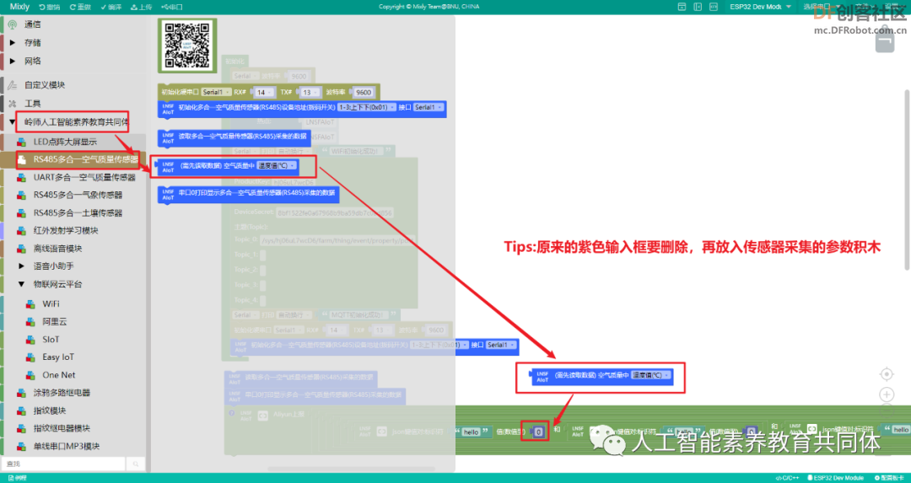Open 接口 Serial1 dropdown in workspace block

pos(501,345)
